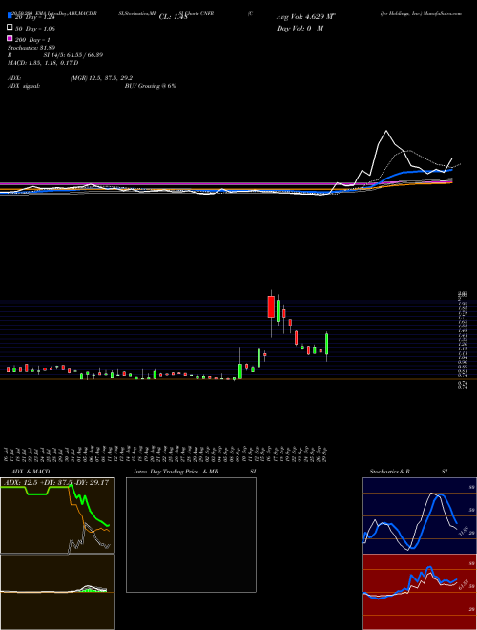
Task: Select the 'Avg Vol: 4.629 M' text
Action: [x=306, y=17]
